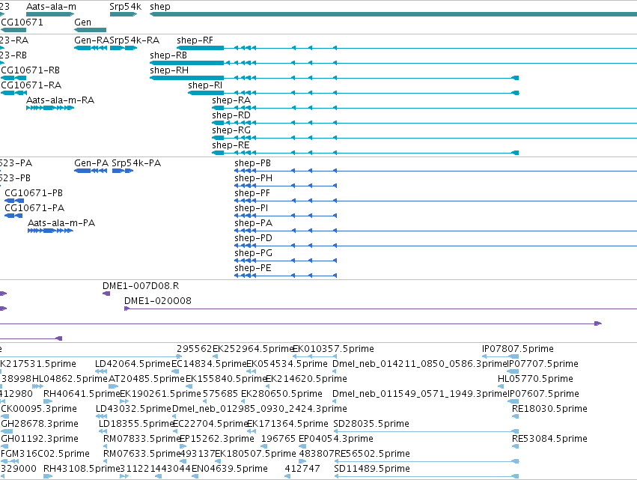
Task: Select the Srp54k gene arrow glyph
Action: (124, 14)
